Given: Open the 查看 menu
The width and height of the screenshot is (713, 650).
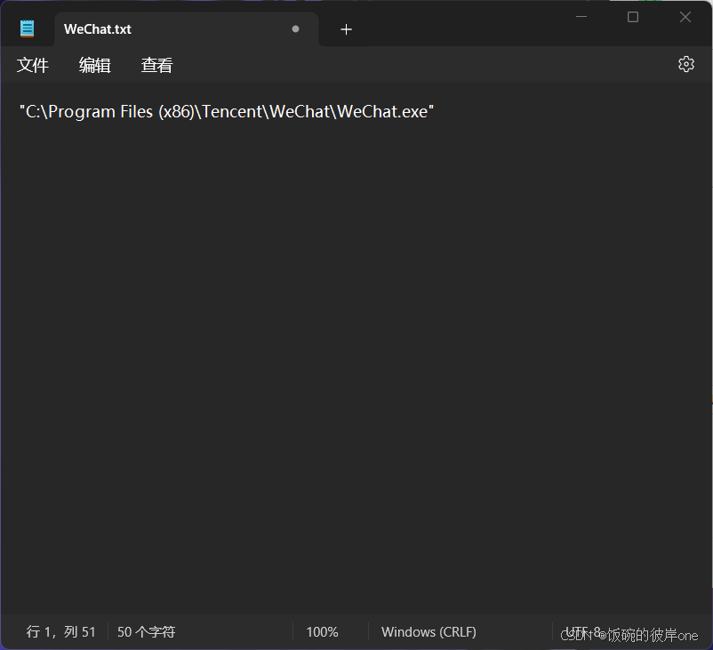Looking at the screenshot, I should coord(156,65).
